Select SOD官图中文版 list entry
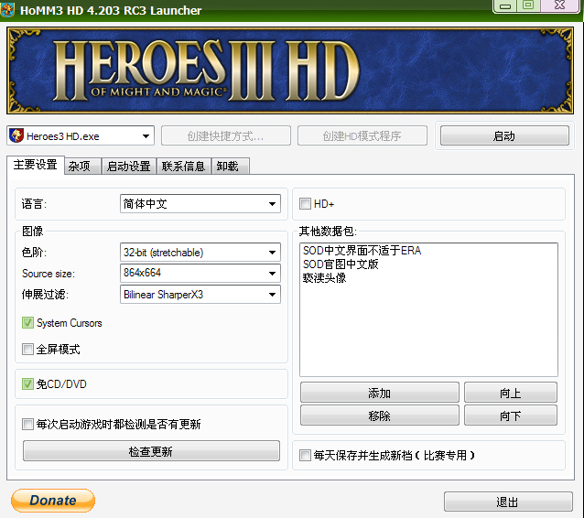This screenshot has width=584, height=518. point(341,264)
